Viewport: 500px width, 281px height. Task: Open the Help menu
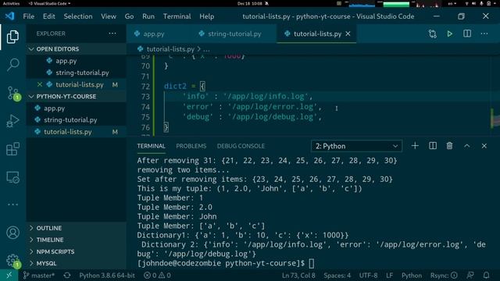(x=206, y=16)
